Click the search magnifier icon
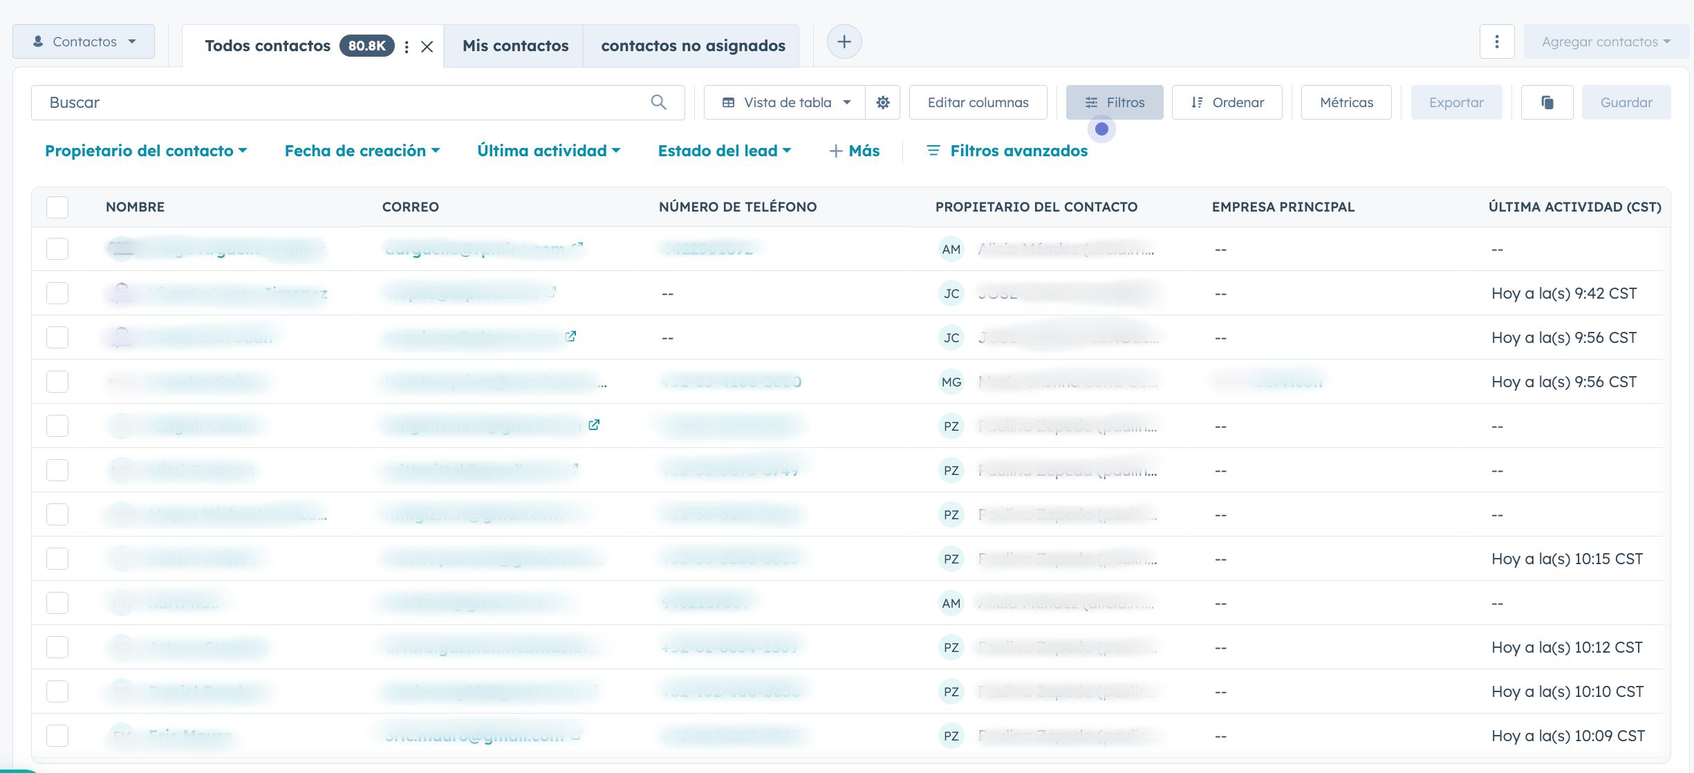 click(x=658, y=102)
